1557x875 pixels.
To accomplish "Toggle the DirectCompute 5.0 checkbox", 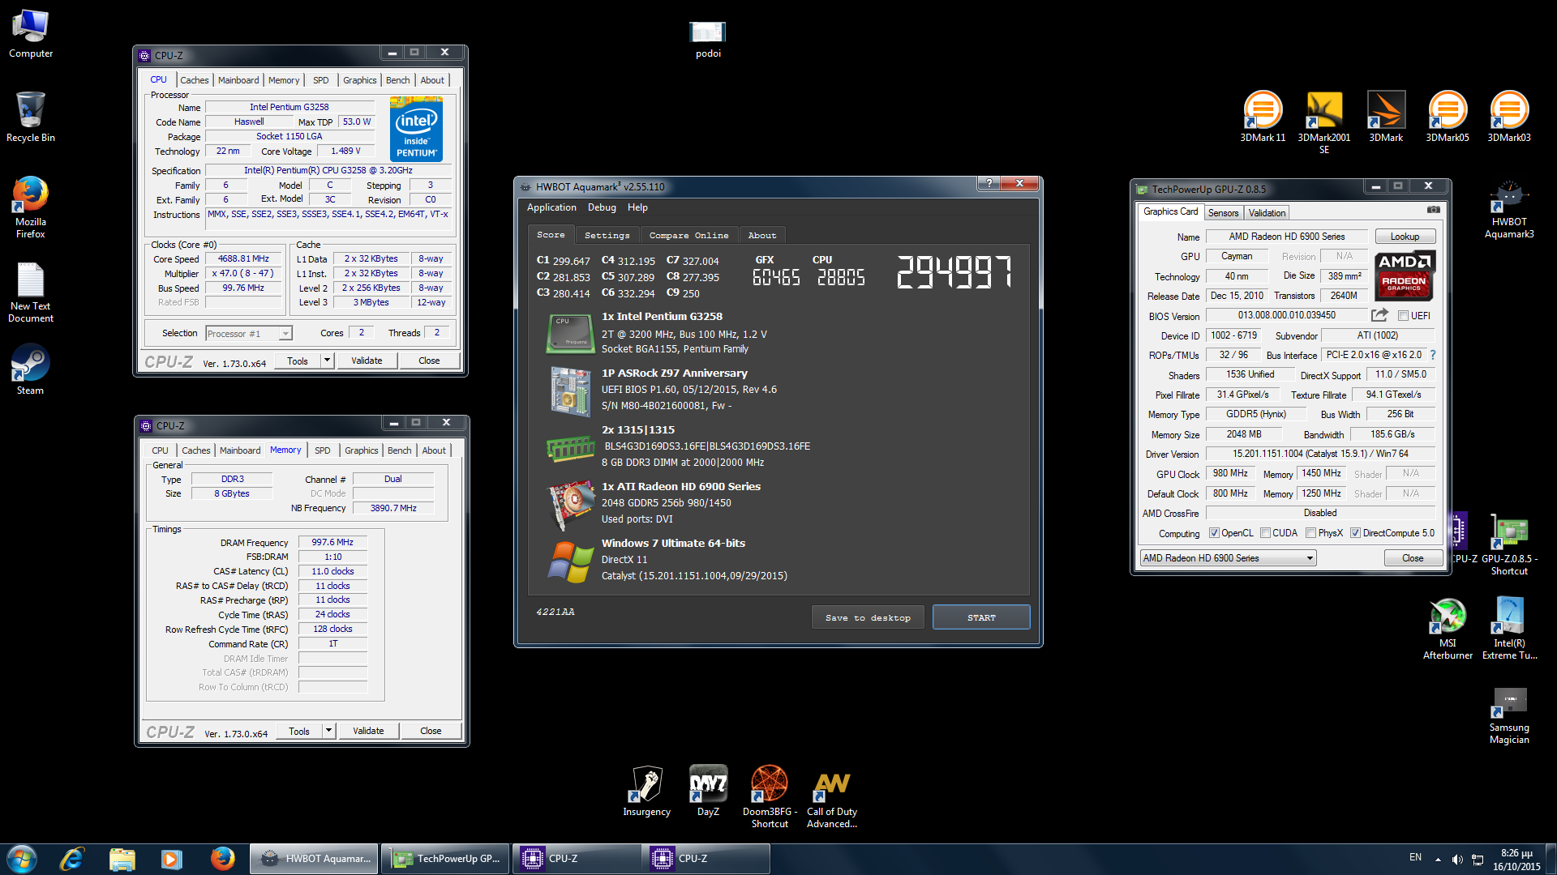I will (x=1355, y=533).
